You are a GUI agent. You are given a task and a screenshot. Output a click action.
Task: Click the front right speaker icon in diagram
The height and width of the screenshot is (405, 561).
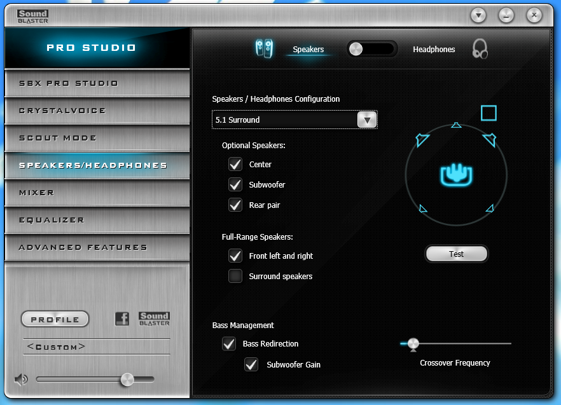click(x=490, y=139)
